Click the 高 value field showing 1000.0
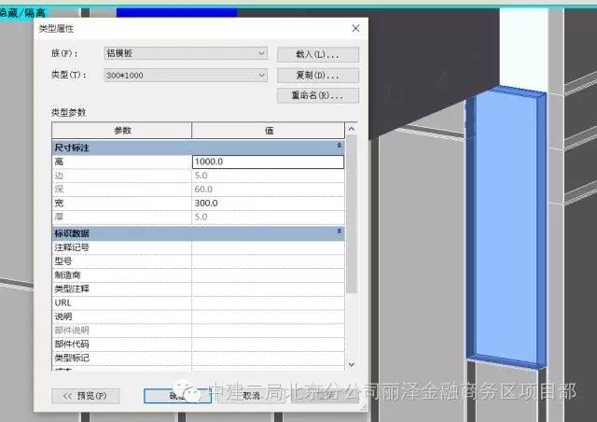 pyautogui.click(x=268, y=161)
